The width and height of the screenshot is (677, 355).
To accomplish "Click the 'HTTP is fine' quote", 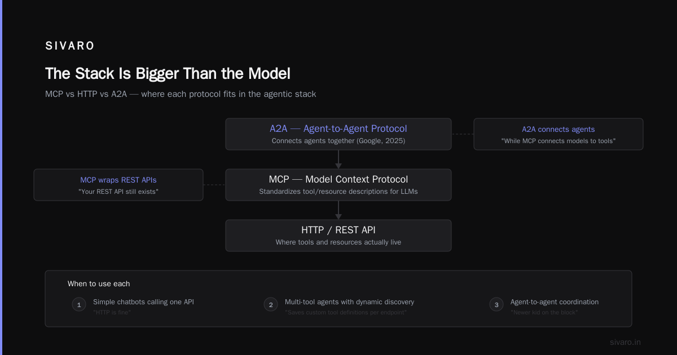I will [112, 312].
